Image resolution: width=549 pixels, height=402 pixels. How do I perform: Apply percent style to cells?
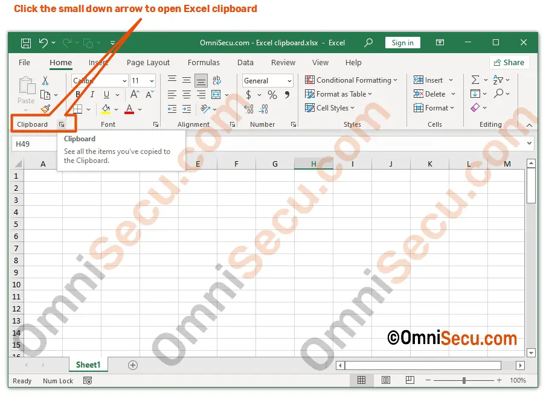(x=272, y=95)
